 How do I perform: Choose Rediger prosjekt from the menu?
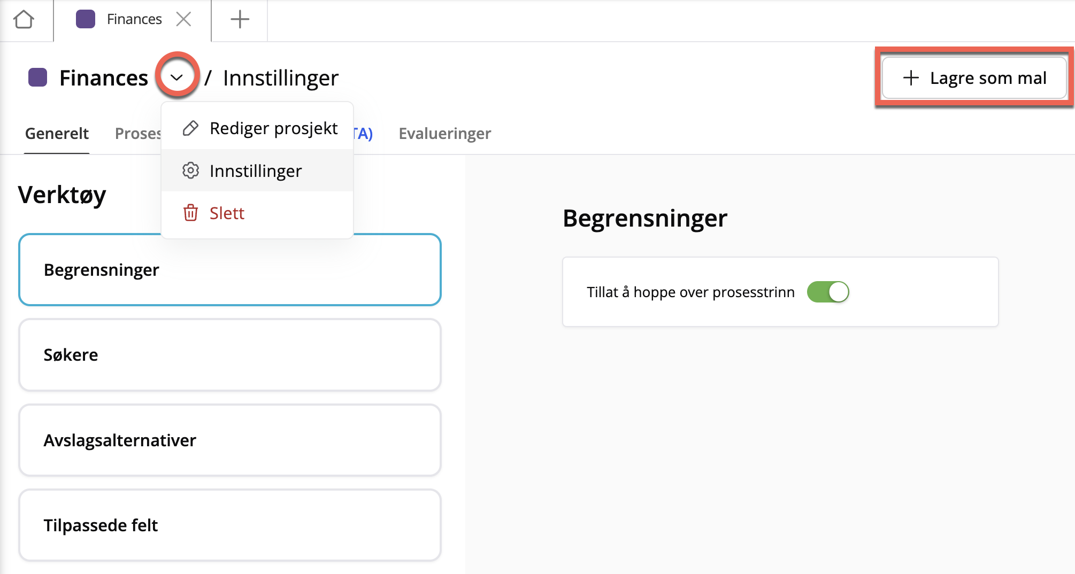point(273,128)
